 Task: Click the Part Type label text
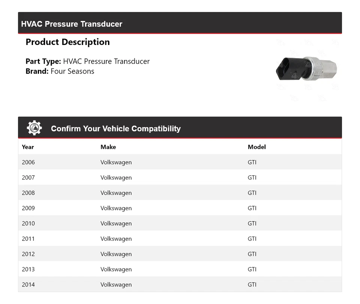43,61
